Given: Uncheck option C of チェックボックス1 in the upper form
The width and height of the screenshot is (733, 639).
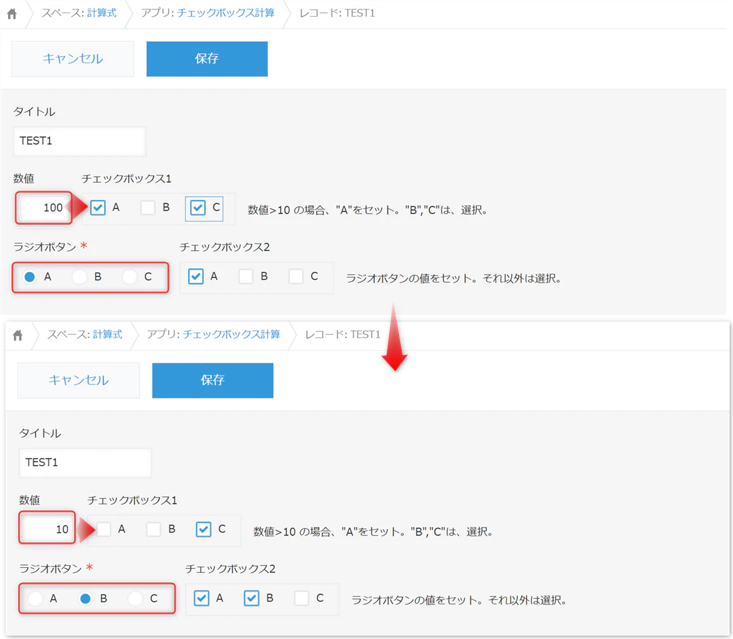Looking at the screenshot, I should pos(197,207).
